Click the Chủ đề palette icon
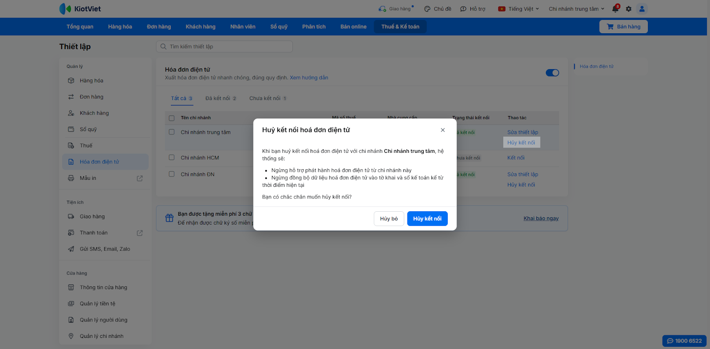Screen dimensions: 710x349 pyautogui.click(x=427, y=9)
